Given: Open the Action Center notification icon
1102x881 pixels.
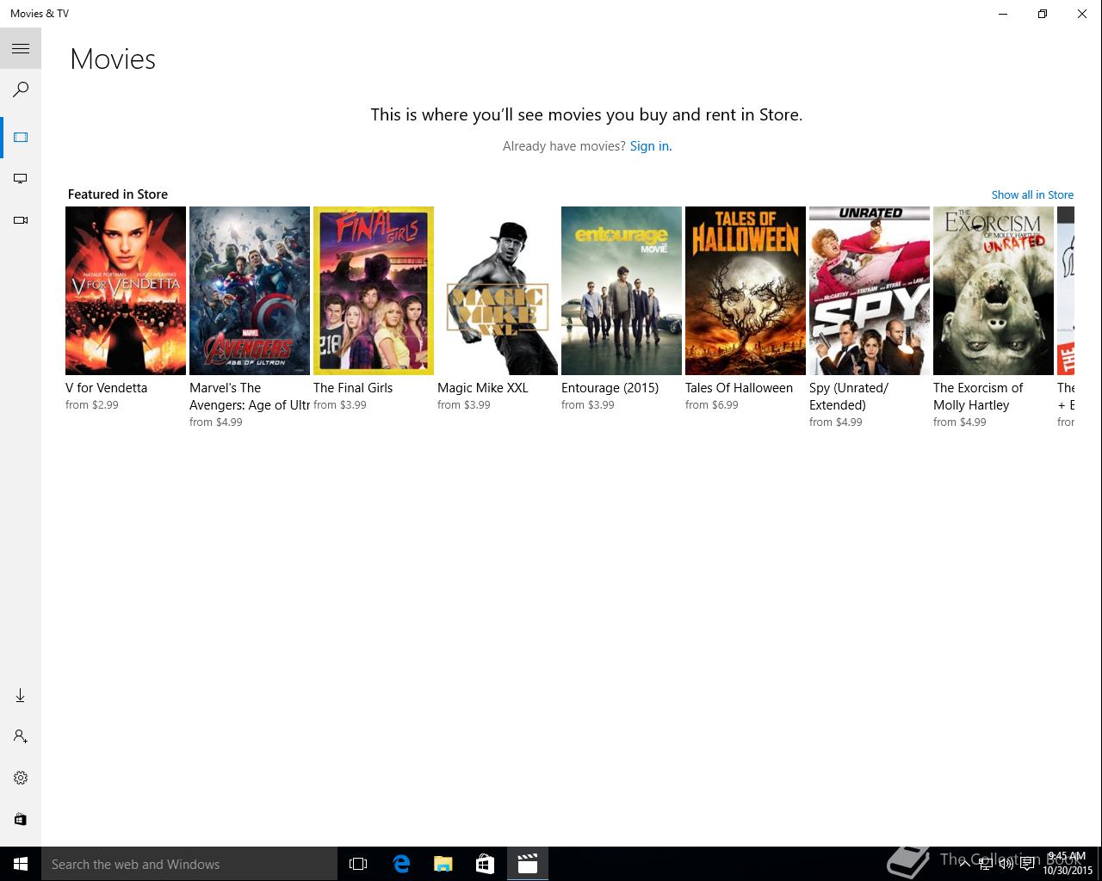Looking at the screenshot, I should pyautogui.click(x=1027, y=864).
